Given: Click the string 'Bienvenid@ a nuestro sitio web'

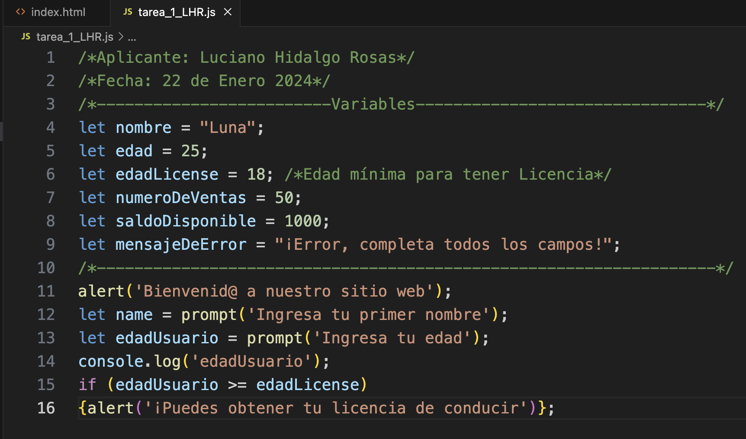Looking at the screenshot, I should [x=284, y=291].
